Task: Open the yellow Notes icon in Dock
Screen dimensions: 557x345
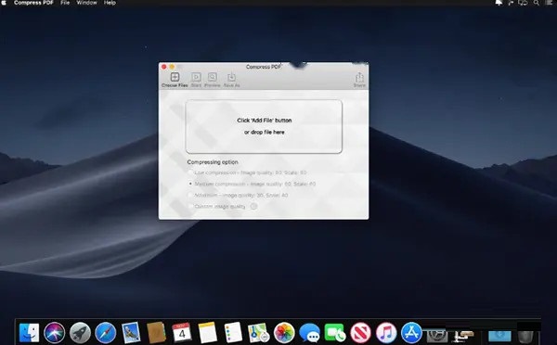Action: [207, 333]
